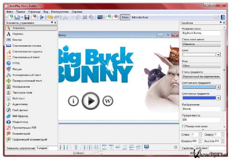232x161 pixels.
Task: Open the Цвет конца градиента dropdown
Action: point(218,98)
